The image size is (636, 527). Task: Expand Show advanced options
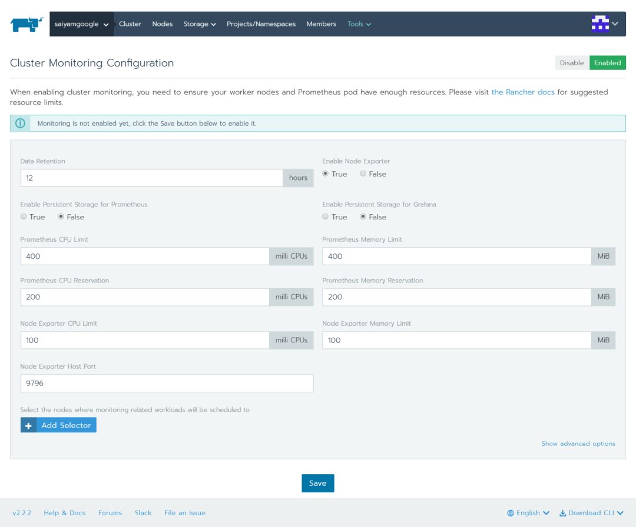point(578,443)
